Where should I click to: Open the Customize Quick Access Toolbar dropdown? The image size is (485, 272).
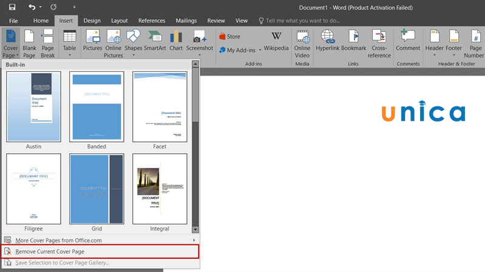point(74,7)
